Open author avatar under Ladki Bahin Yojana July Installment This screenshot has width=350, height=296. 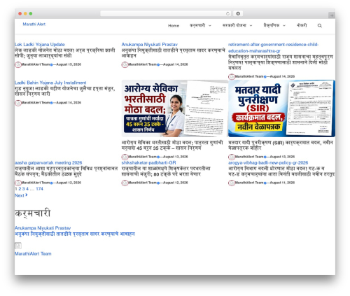tap(18, 103)
